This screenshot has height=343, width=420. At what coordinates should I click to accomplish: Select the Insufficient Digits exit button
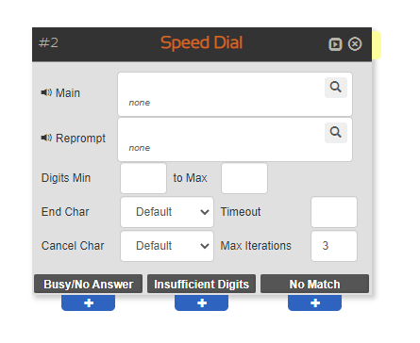point(202,284)
